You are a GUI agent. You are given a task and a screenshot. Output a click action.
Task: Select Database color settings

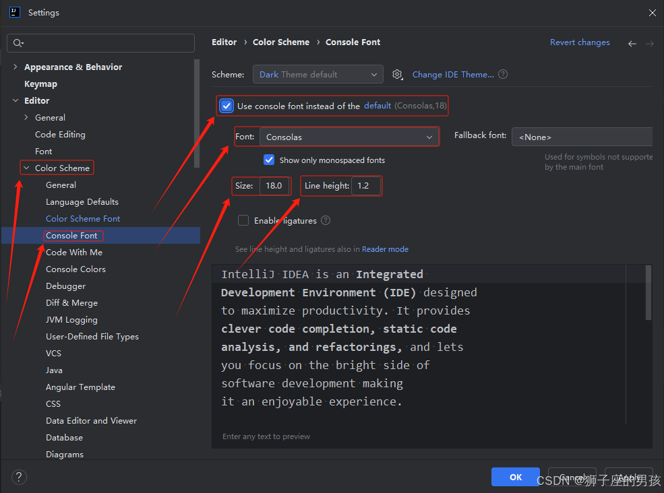pos(64,438)
